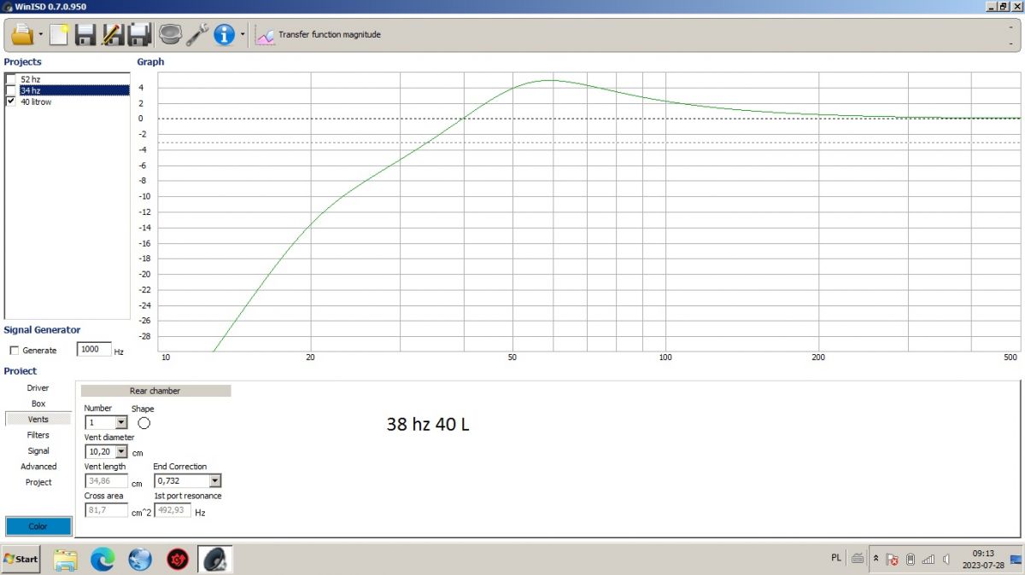Switch to the Signal tab

tap(38, 450)
